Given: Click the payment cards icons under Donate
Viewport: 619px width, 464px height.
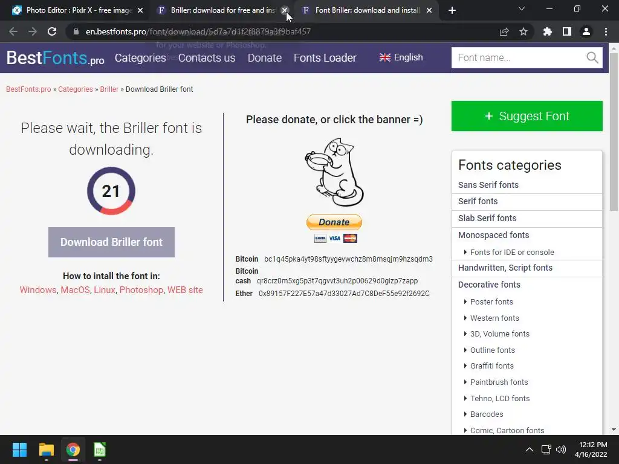Looking at the screenshot, I should (x=335, y=238).
